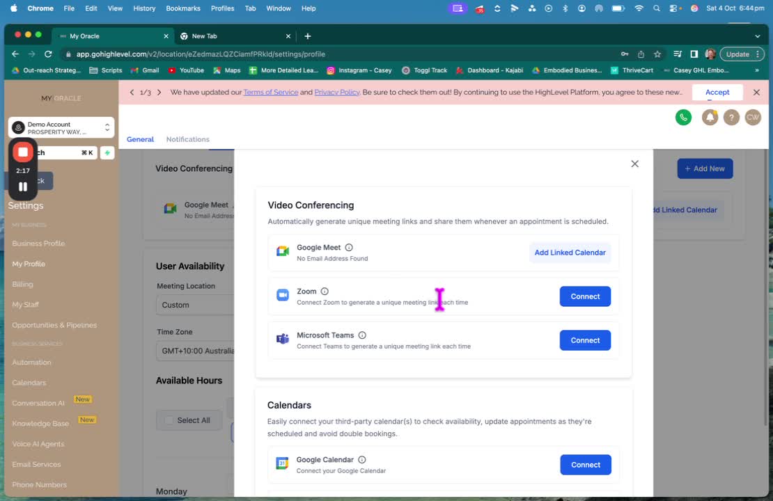
Task: Open the Meeting Location Custom dropdown
Action: (x=195, y=305)
